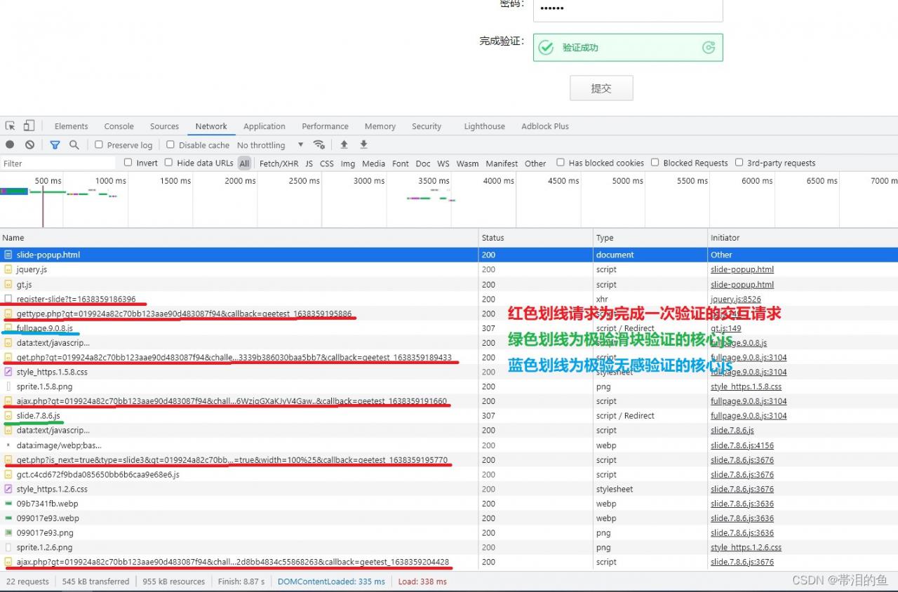The image size is (898, 592).
Task: Click the password input field
Action: click(x=628, y=9)
